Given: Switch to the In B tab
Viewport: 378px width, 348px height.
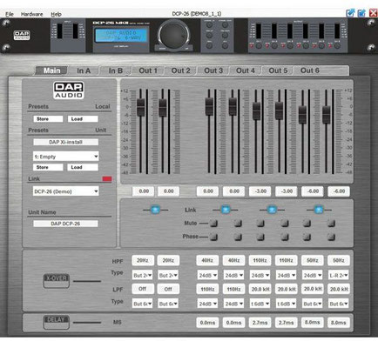Looking at the screenshot, I should click(x=116, y=70).
